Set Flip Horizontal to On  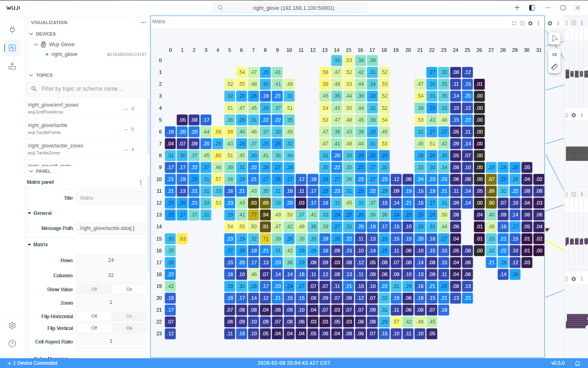(129, 316)
